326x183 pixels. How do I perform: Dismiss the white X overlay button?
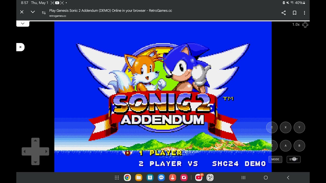20,47
